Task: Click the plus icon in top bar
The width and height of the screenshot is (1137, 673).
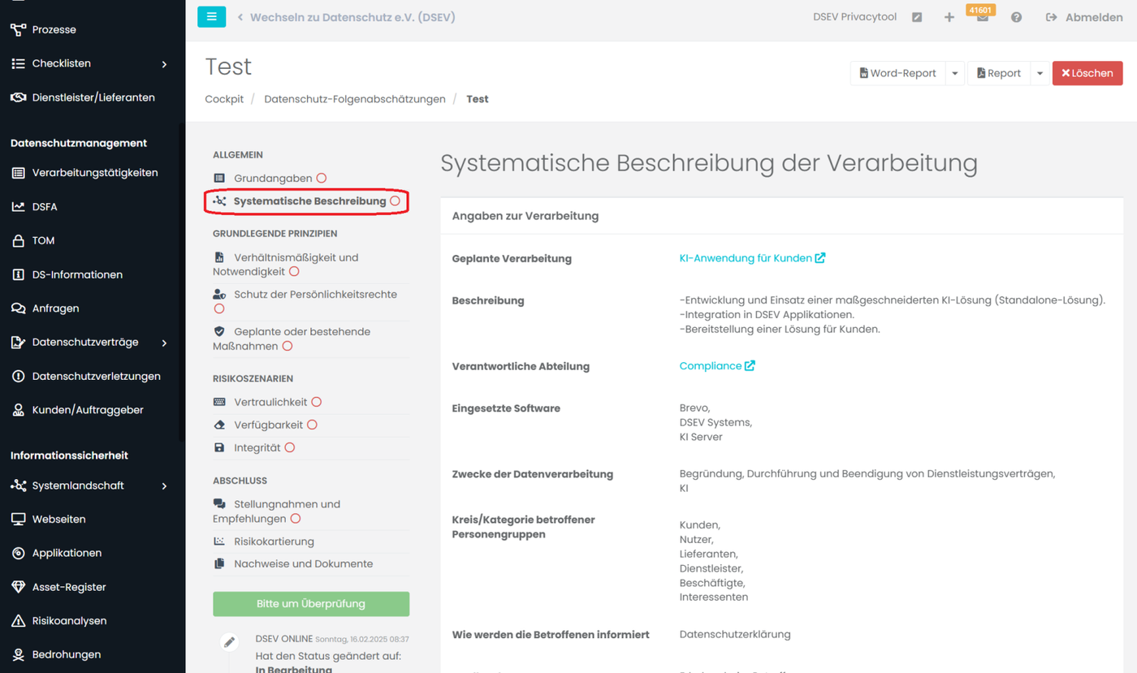Action: (949, 17)
